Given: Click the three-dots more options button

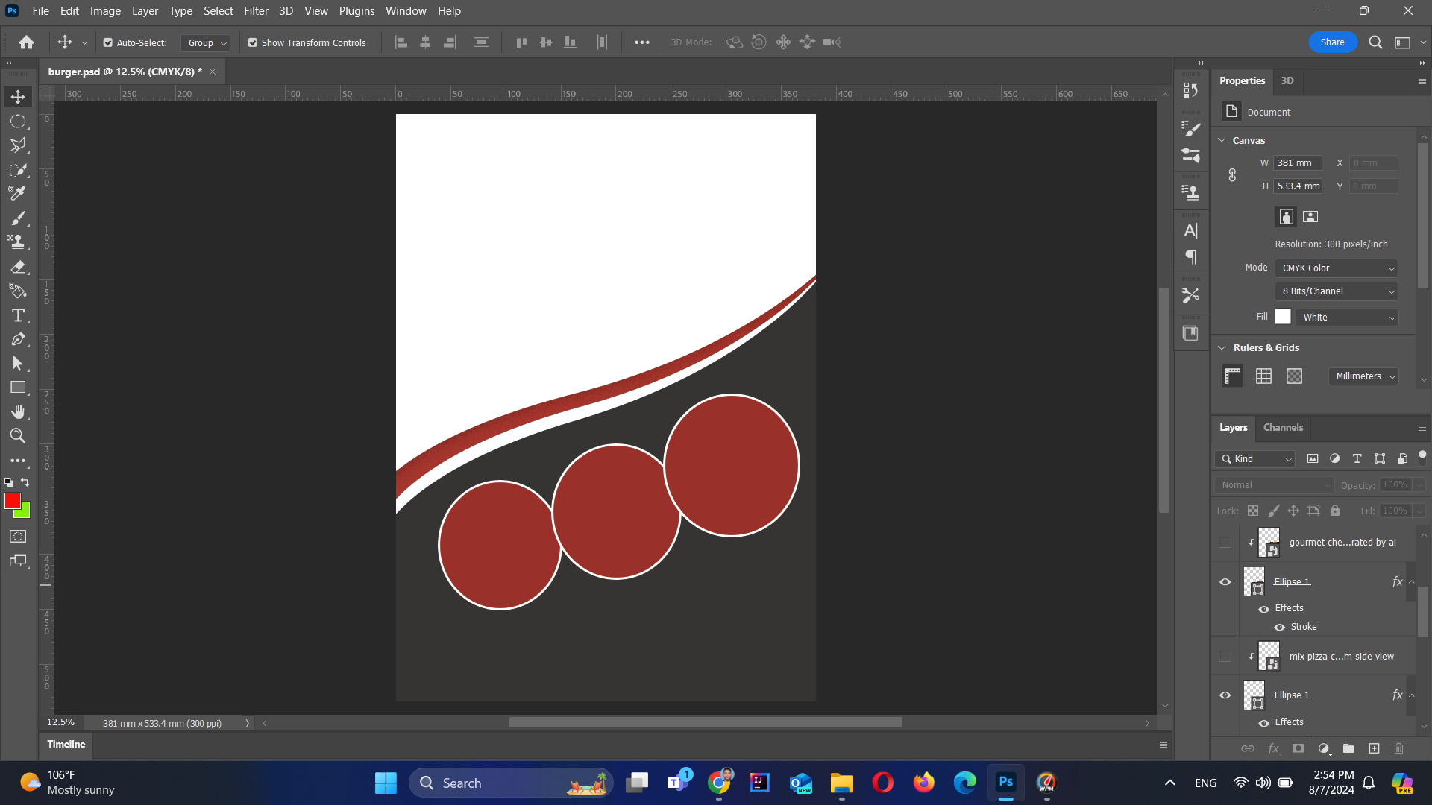Looking at the screenshot, I should [641, 42].
